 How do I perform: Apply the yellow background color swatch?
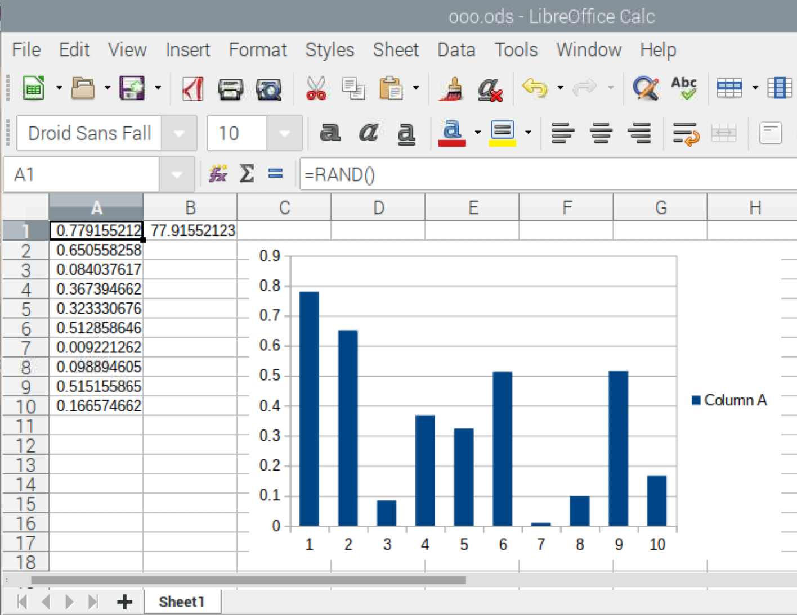[x=502, y=134]
